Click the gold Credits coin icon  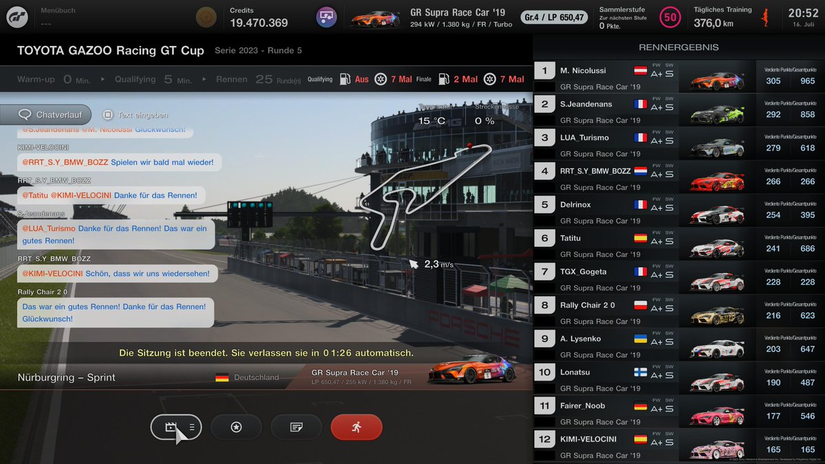click(x=206, y=16)
